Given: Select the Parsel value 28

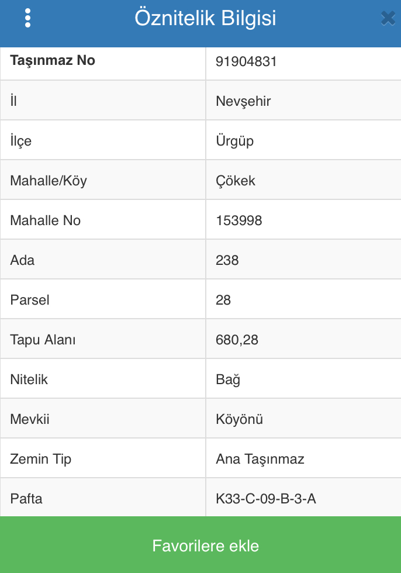Looking at the screenshot, I should [x=223, y=300].
